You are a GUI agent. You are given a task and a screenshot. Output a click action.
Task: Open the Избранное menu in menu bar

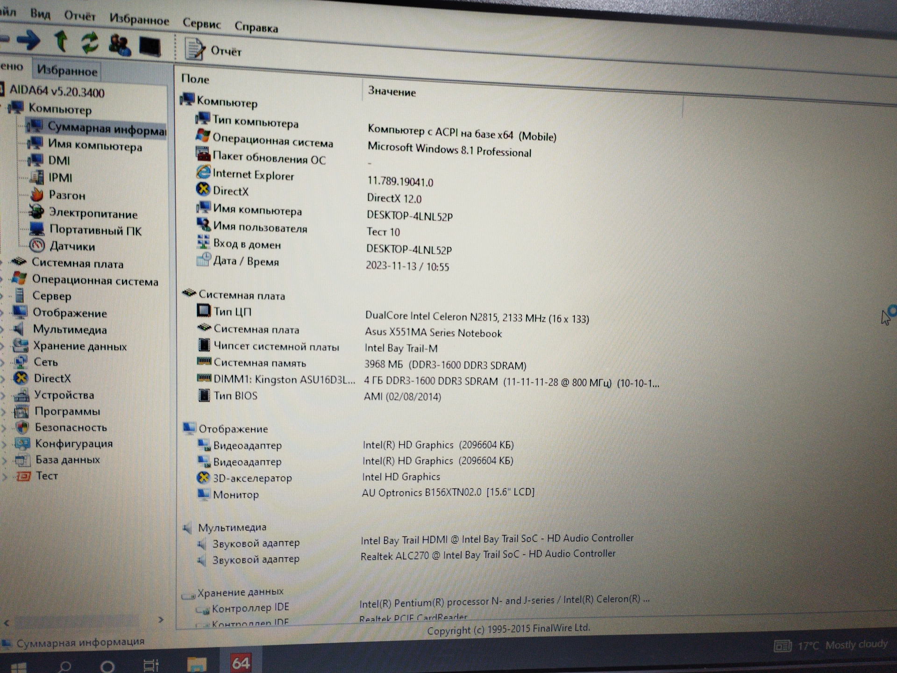[x=139, y=20]
